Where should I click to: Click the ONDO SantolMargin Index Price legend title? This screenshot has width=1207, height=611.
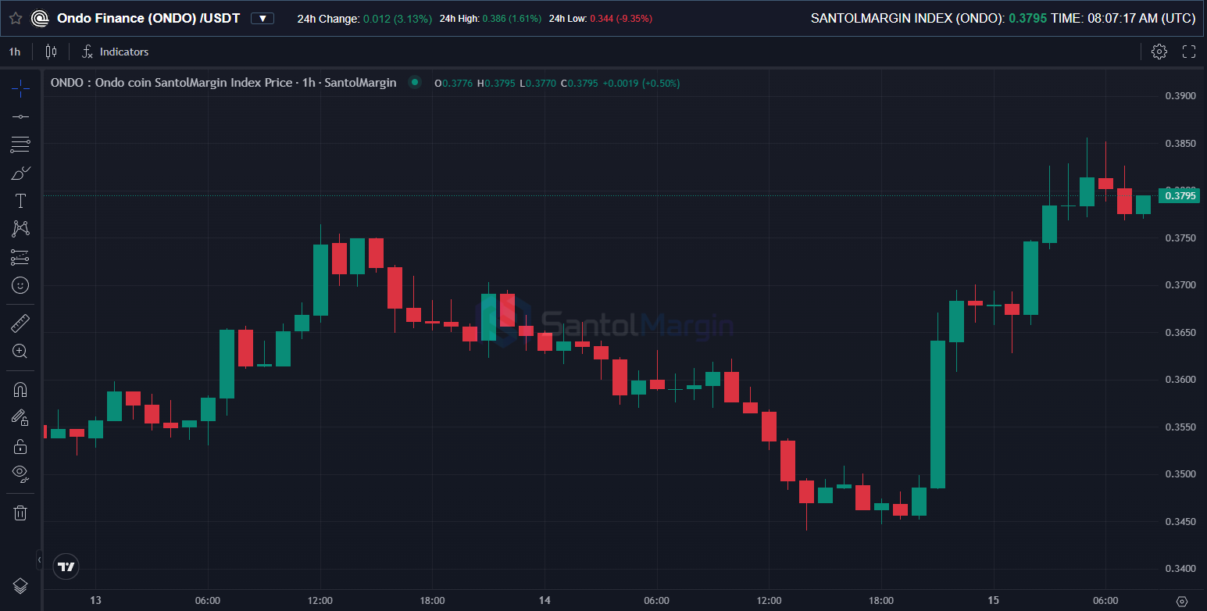[223, 83]
